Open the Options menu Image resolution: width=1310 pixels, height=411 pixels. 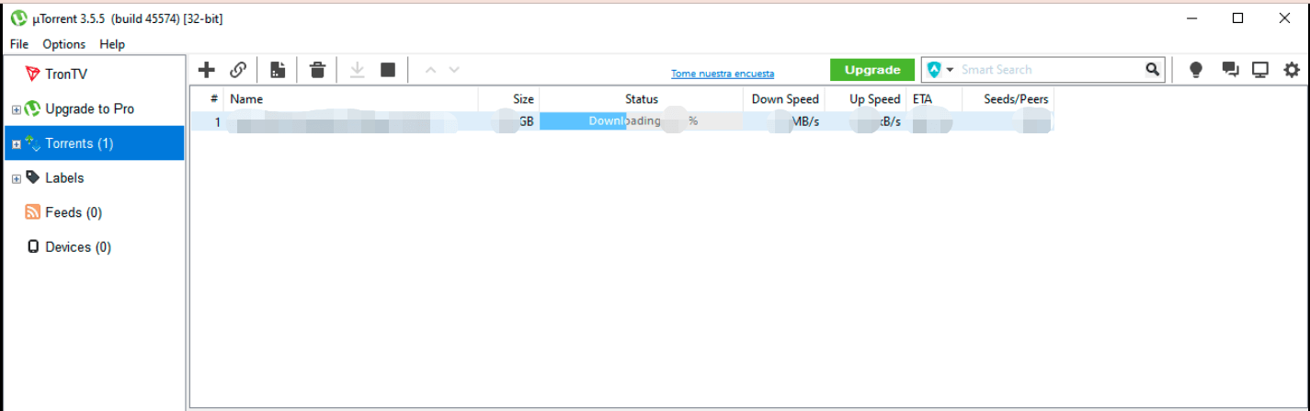(x=63, y=44)
